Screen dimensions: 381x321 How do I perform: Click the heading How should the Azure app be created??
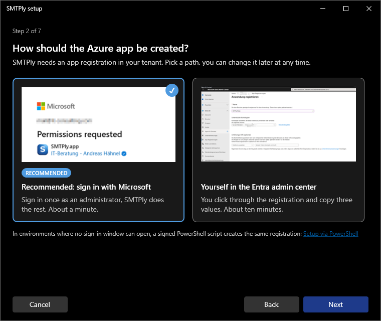(101, 48)
